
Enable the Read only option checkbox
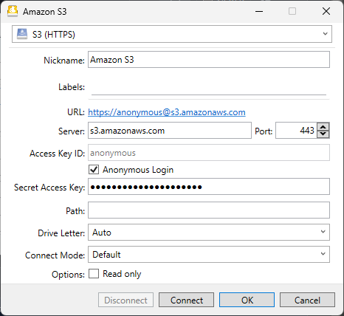tap(94, 274)
